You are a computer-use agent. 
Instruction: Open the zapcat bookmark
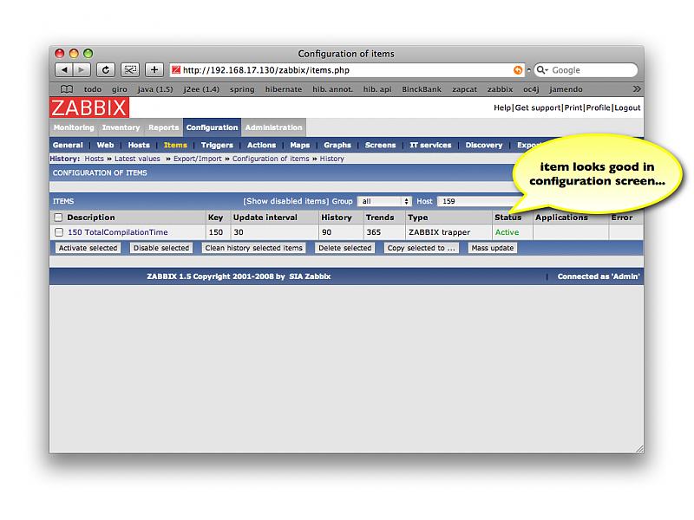464,89
